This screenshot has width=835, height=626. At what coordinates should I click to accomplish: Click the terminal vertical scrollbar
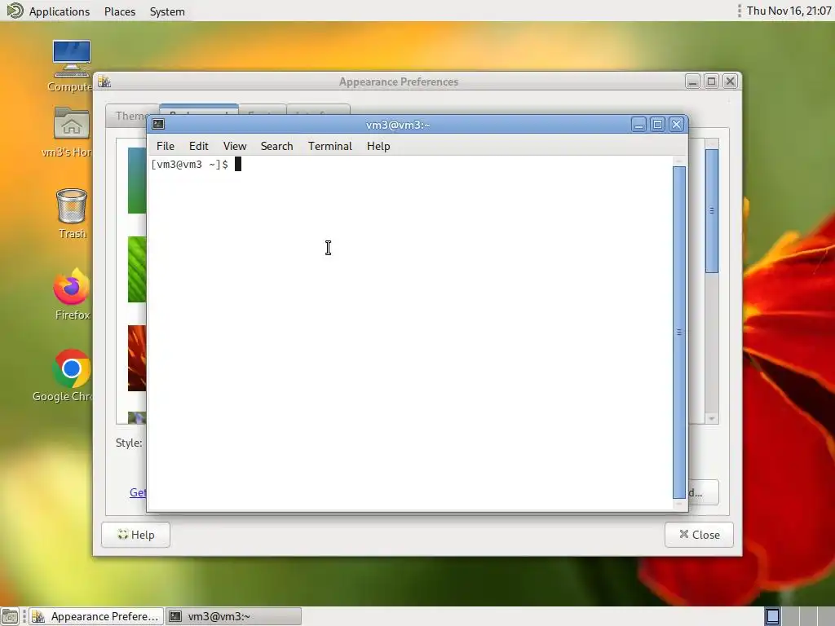tap(679, 333)
